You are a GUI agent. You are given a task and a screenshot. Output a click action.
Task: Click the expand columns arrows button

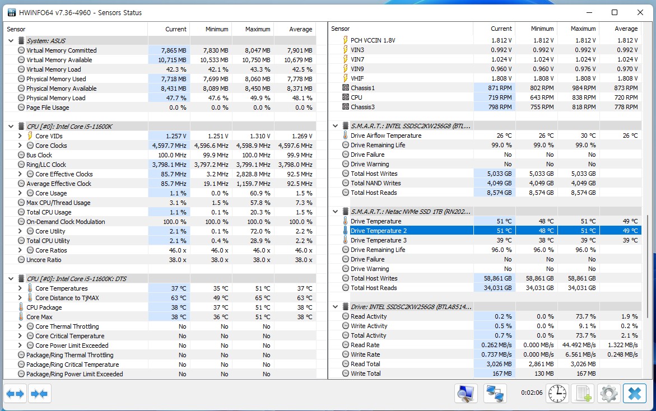pos(16,394)
